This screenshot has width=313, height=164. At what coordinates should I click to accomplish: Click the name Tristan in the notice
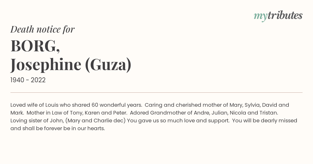[269, 113]
